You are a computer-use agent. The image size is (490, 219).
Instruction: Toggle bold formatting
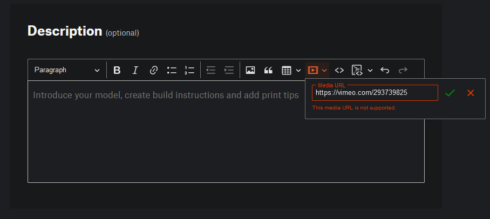[x=117, y=70]
